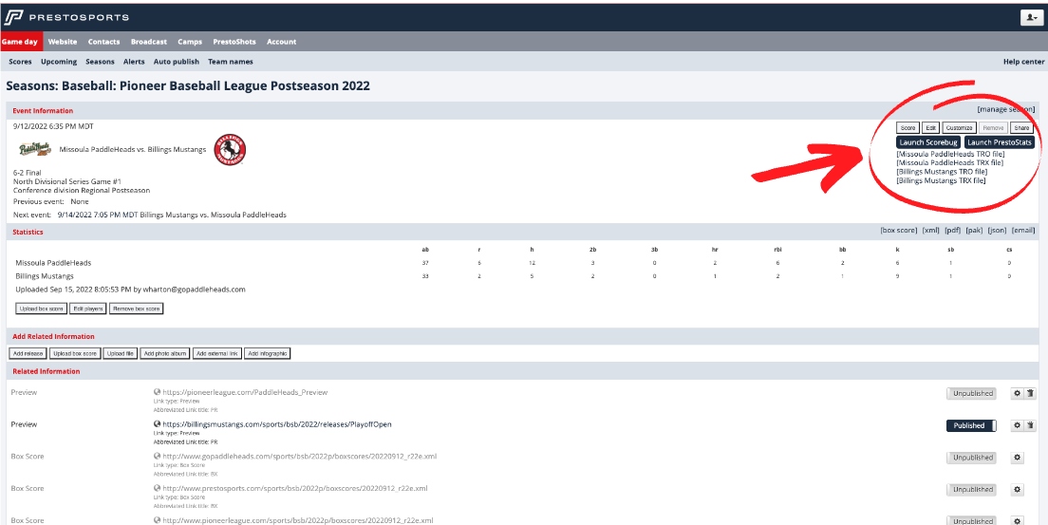Viewport: 1048px width, 525px height.
Task: Toggle Unpublished switch for pioneerleague.com PaddleHeads_Preview
Action: (971, 393)
